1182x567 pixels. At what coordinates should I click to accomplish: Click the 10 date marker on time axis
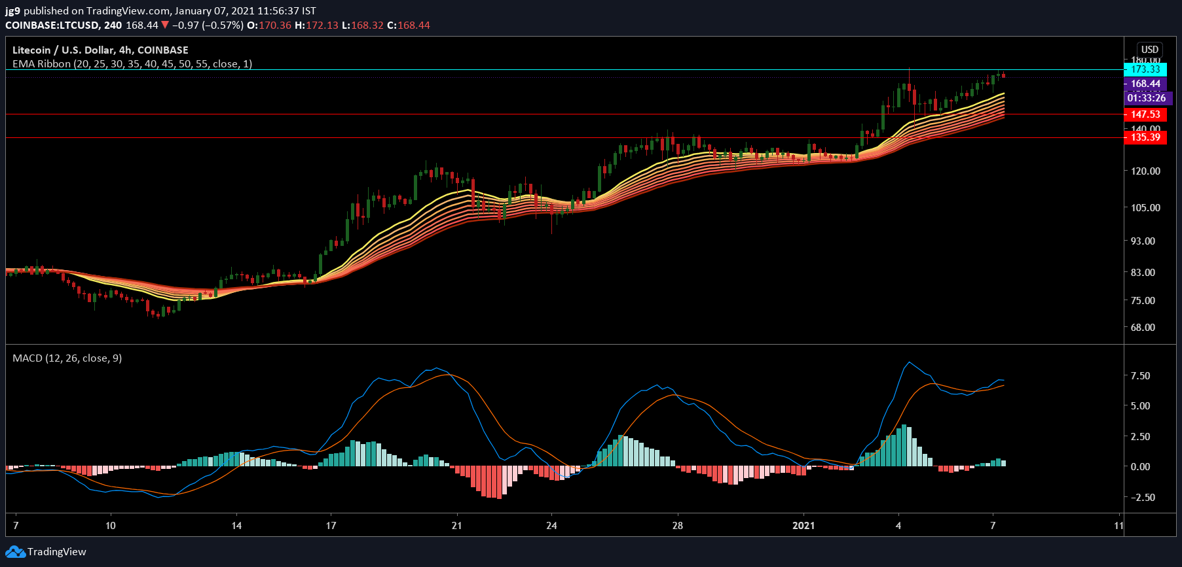coord(111,526)
